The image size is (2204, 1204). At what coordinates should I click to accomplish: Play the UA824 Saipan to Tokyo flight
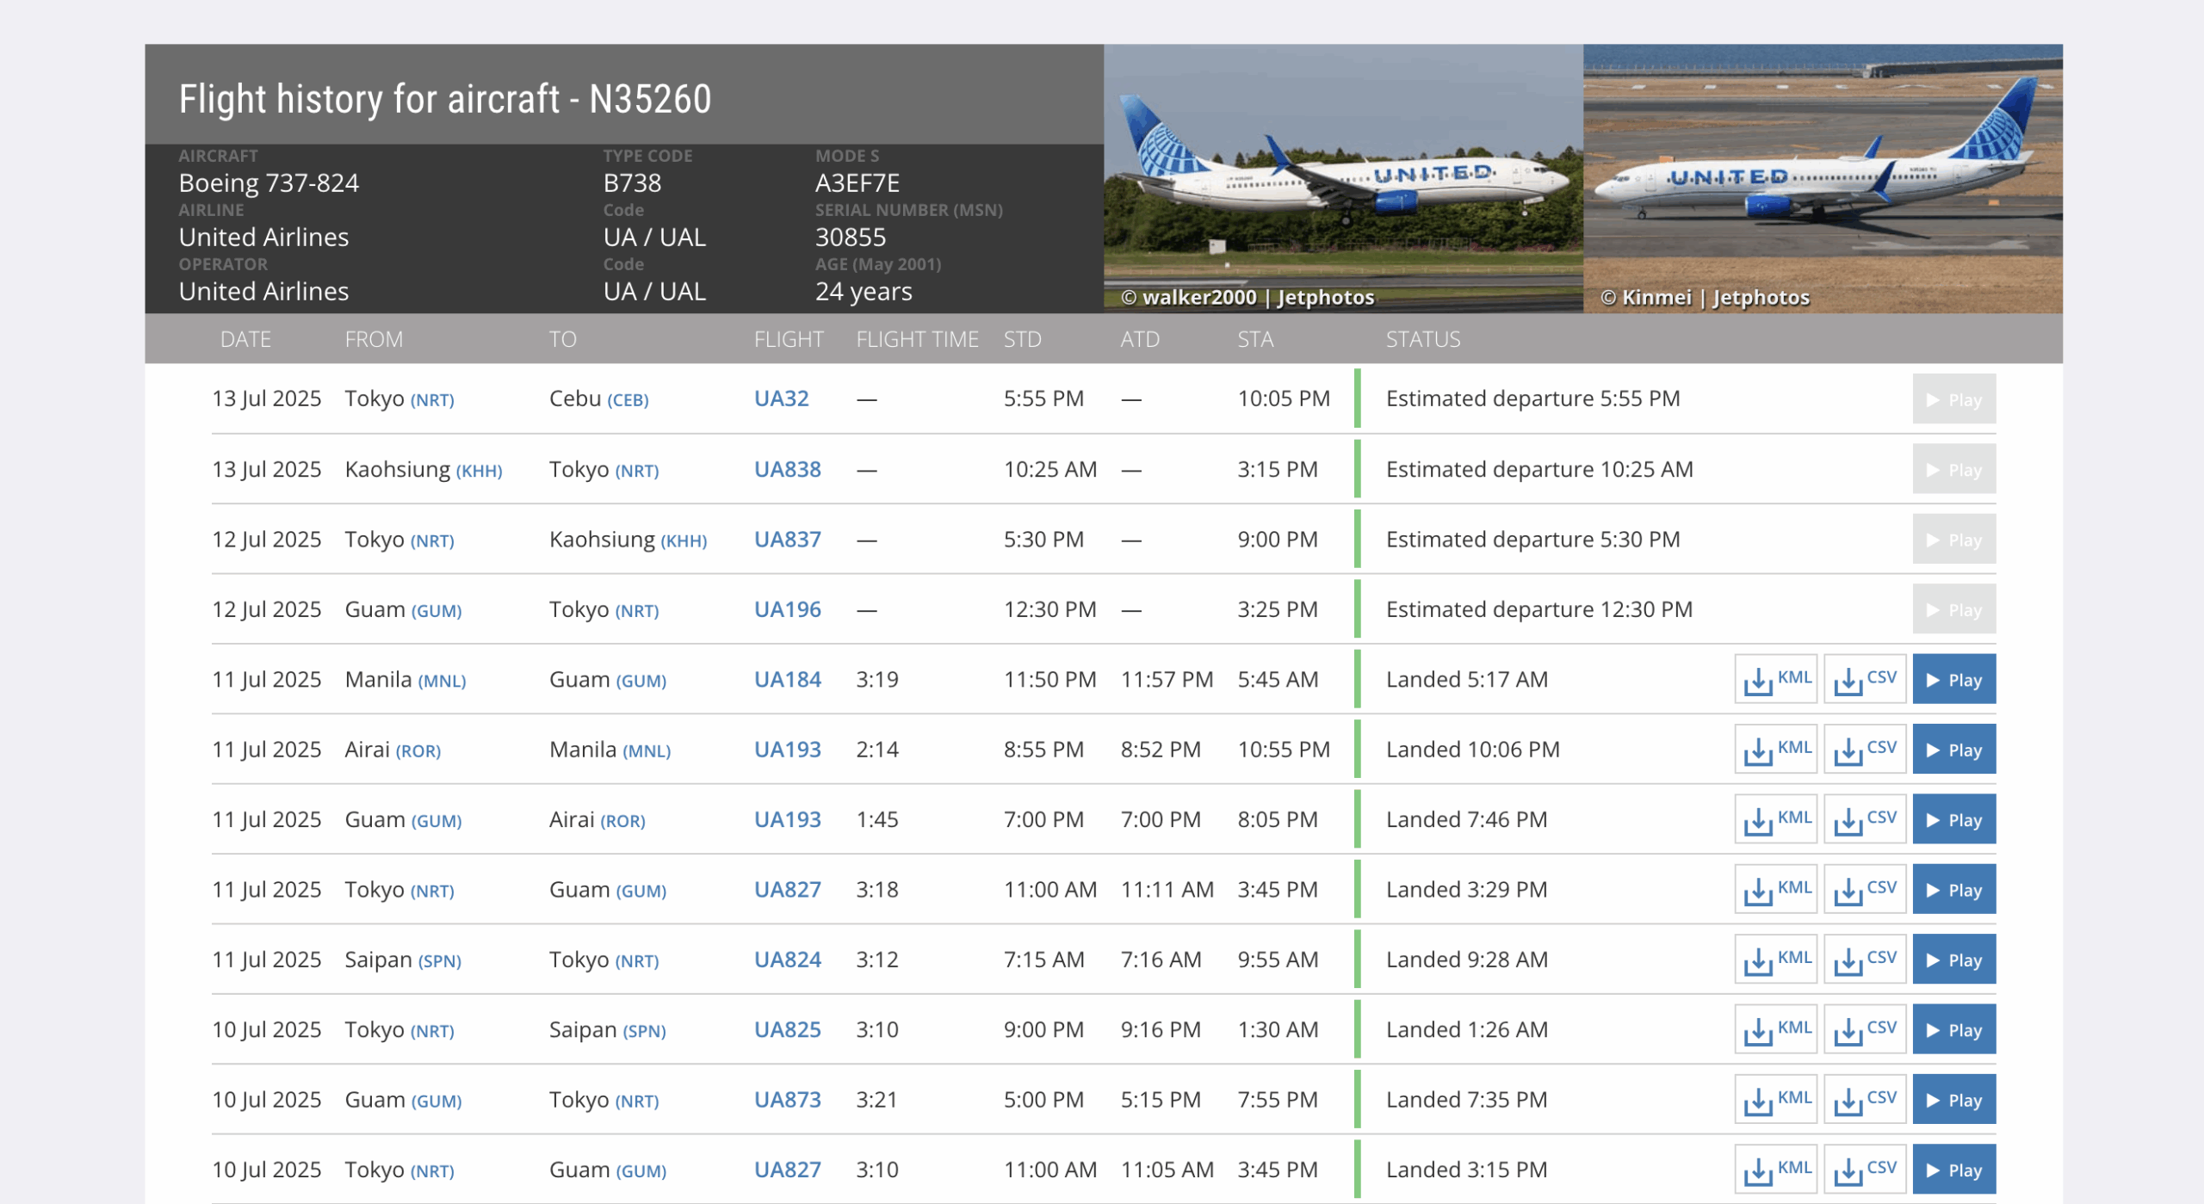[1953, 960]
